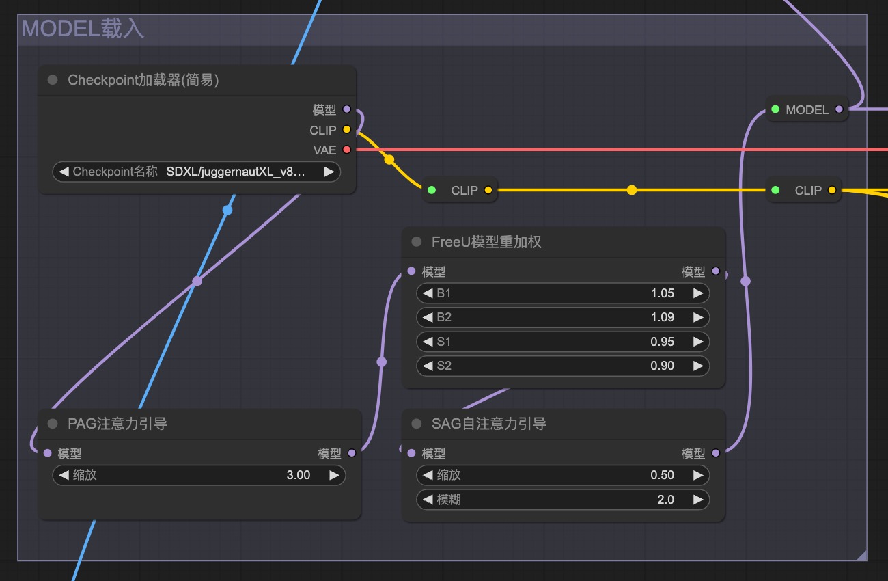Select the FreeU模型重加权 node title
Viewport: 888px width, 581px height.
pos(486,242)
